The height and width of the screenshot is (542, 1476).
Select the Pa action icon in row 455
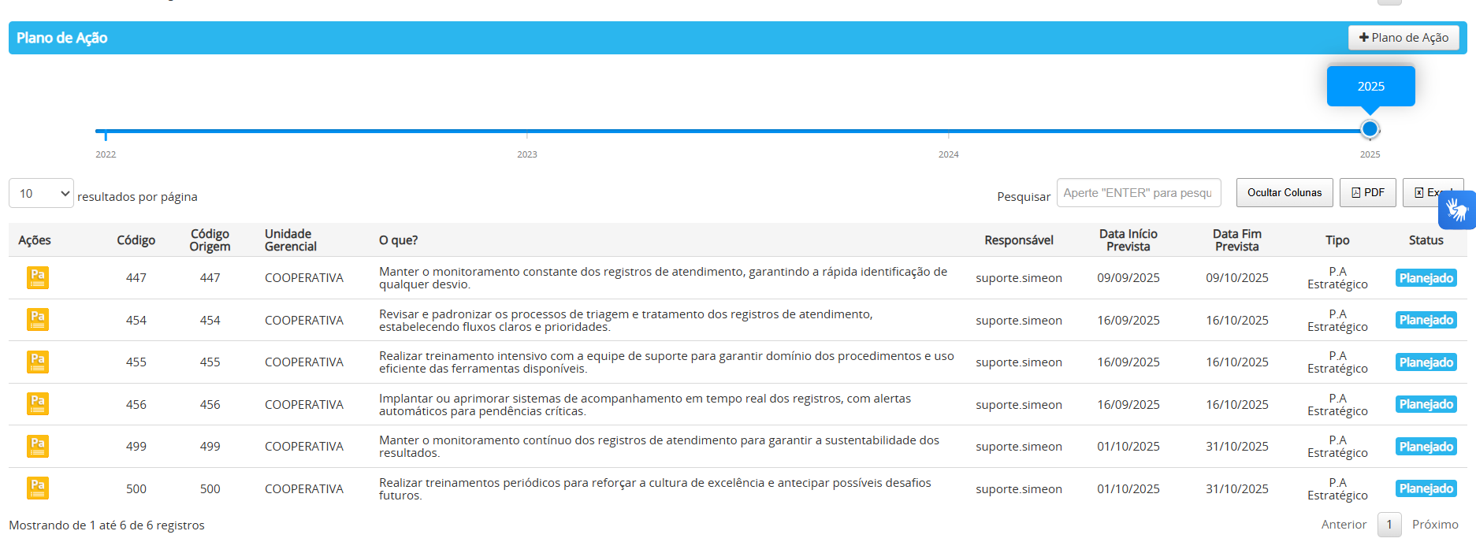pos(38,362)
